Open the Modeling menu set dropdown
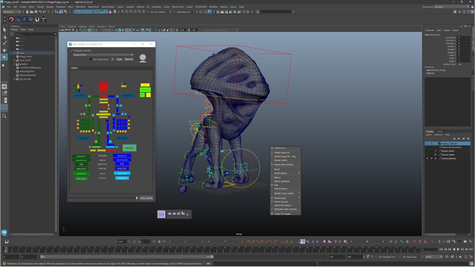 [x=12, y=12]
